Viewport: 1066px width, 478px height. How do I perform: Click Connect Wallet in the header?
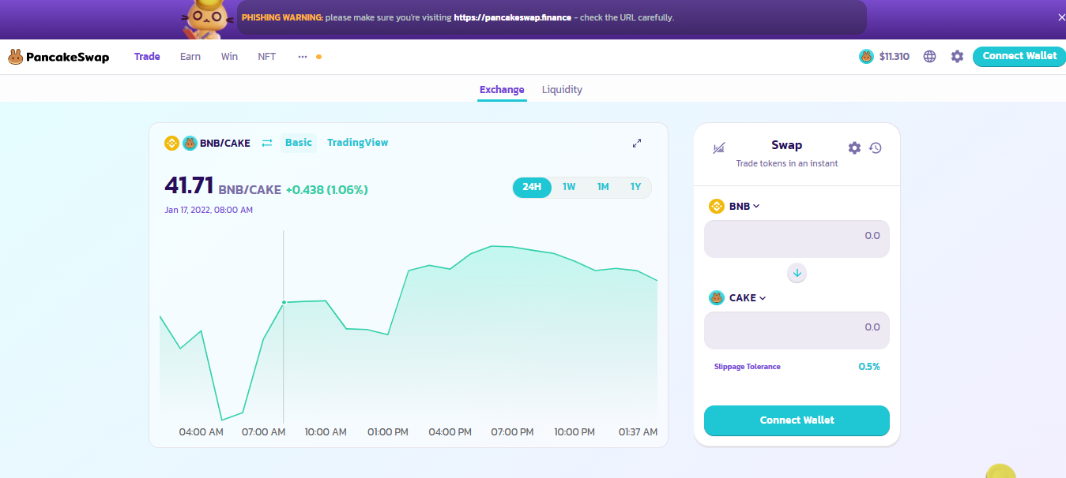click(x=1019, y=56)
